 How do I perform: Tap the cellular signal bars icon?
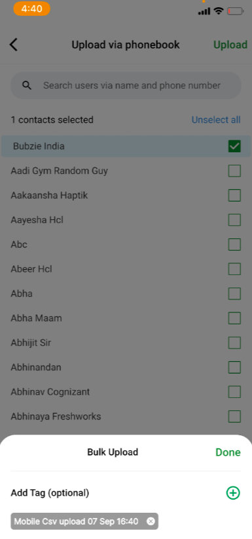click(x=204, y=12)
